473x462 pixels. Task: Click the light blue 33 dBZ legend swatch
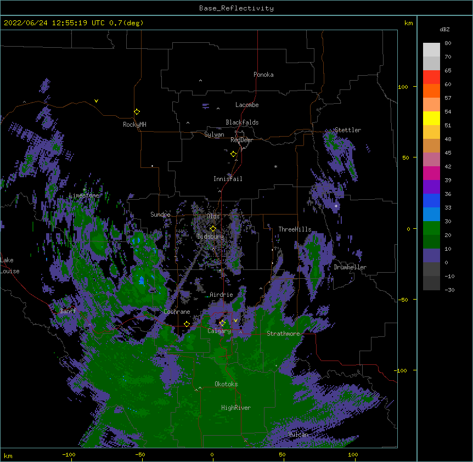pyautogui.click(x=431, y=214)
